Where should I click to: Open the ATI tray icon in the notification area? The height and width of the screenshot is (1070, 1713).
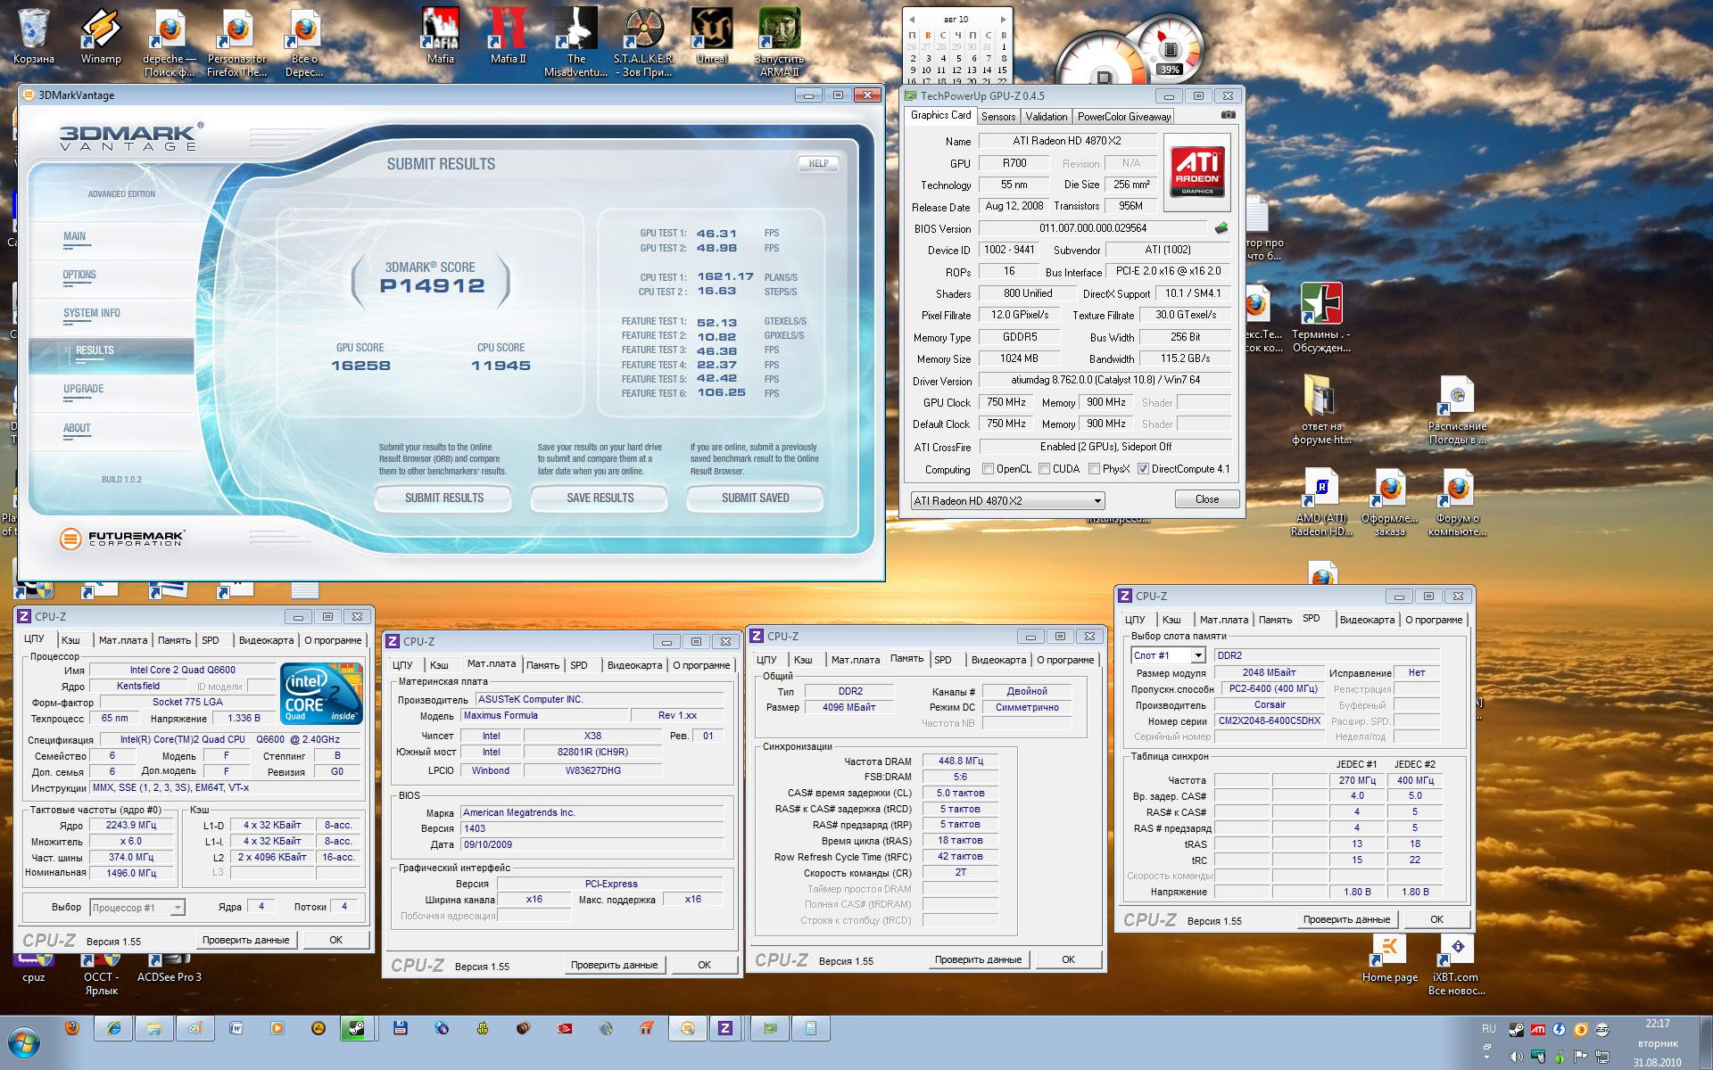pos(1538,1029)
